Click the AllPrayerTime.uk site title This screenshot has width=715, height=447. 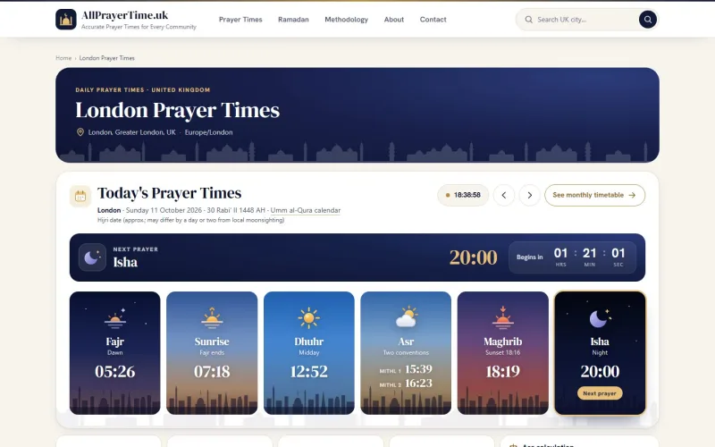point(124,15)
